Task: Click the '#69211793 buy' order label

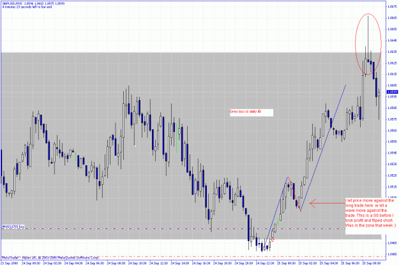Action: click(x=13, y=226)
